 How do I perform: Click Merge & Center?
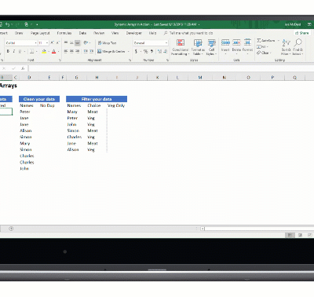click(x=111, y=51)
